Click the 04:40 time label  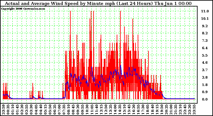pos(41,110)
